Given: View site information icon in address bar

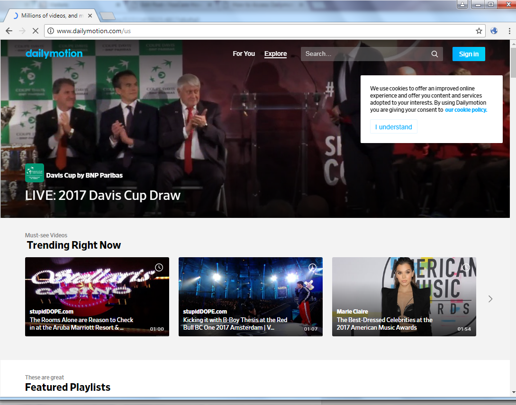Looking at the screenshot, I should [x=51, y=31].
